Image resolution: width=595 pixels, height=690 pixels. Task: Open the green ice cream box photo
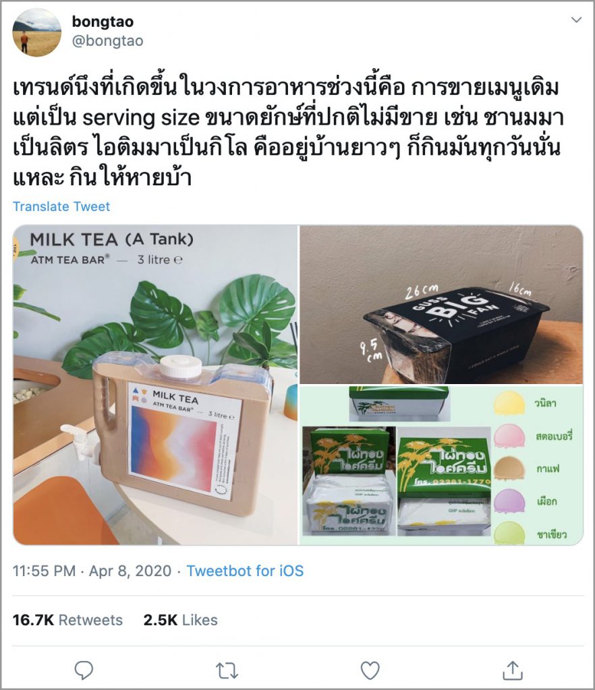441,465
